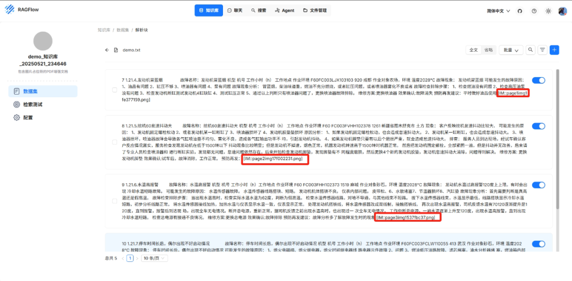This screenshot has width=572, height=281.
Task: Switch to the 搜索 tab
Action: [x=258, y=11]
